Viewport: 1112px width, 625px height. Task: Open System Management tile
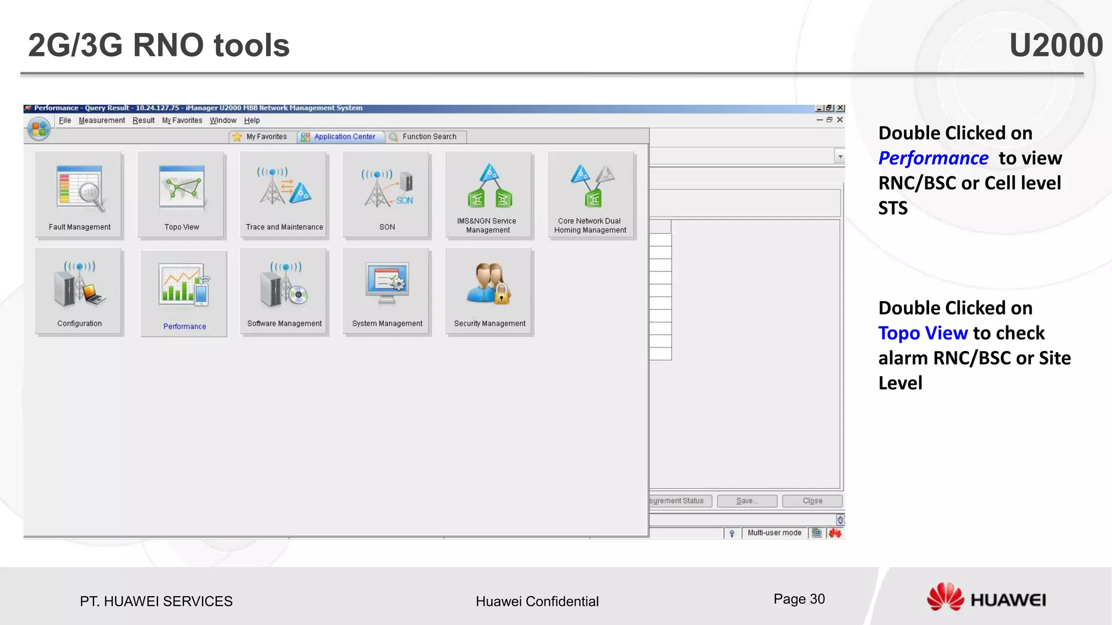[x=387, y=292]
